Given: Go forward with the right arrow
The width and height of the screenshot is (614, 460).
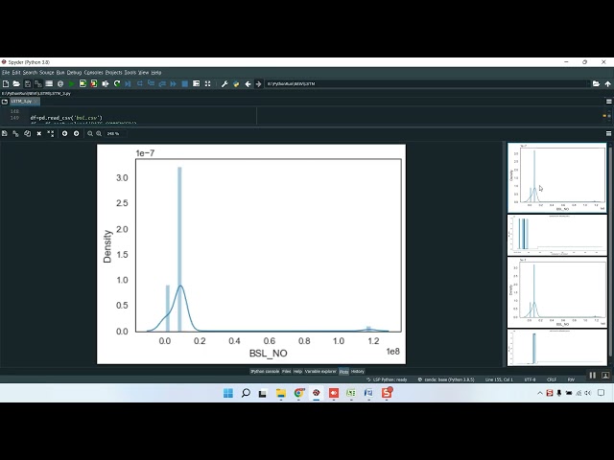Looking at the screenshot, I should pos(258,83).
